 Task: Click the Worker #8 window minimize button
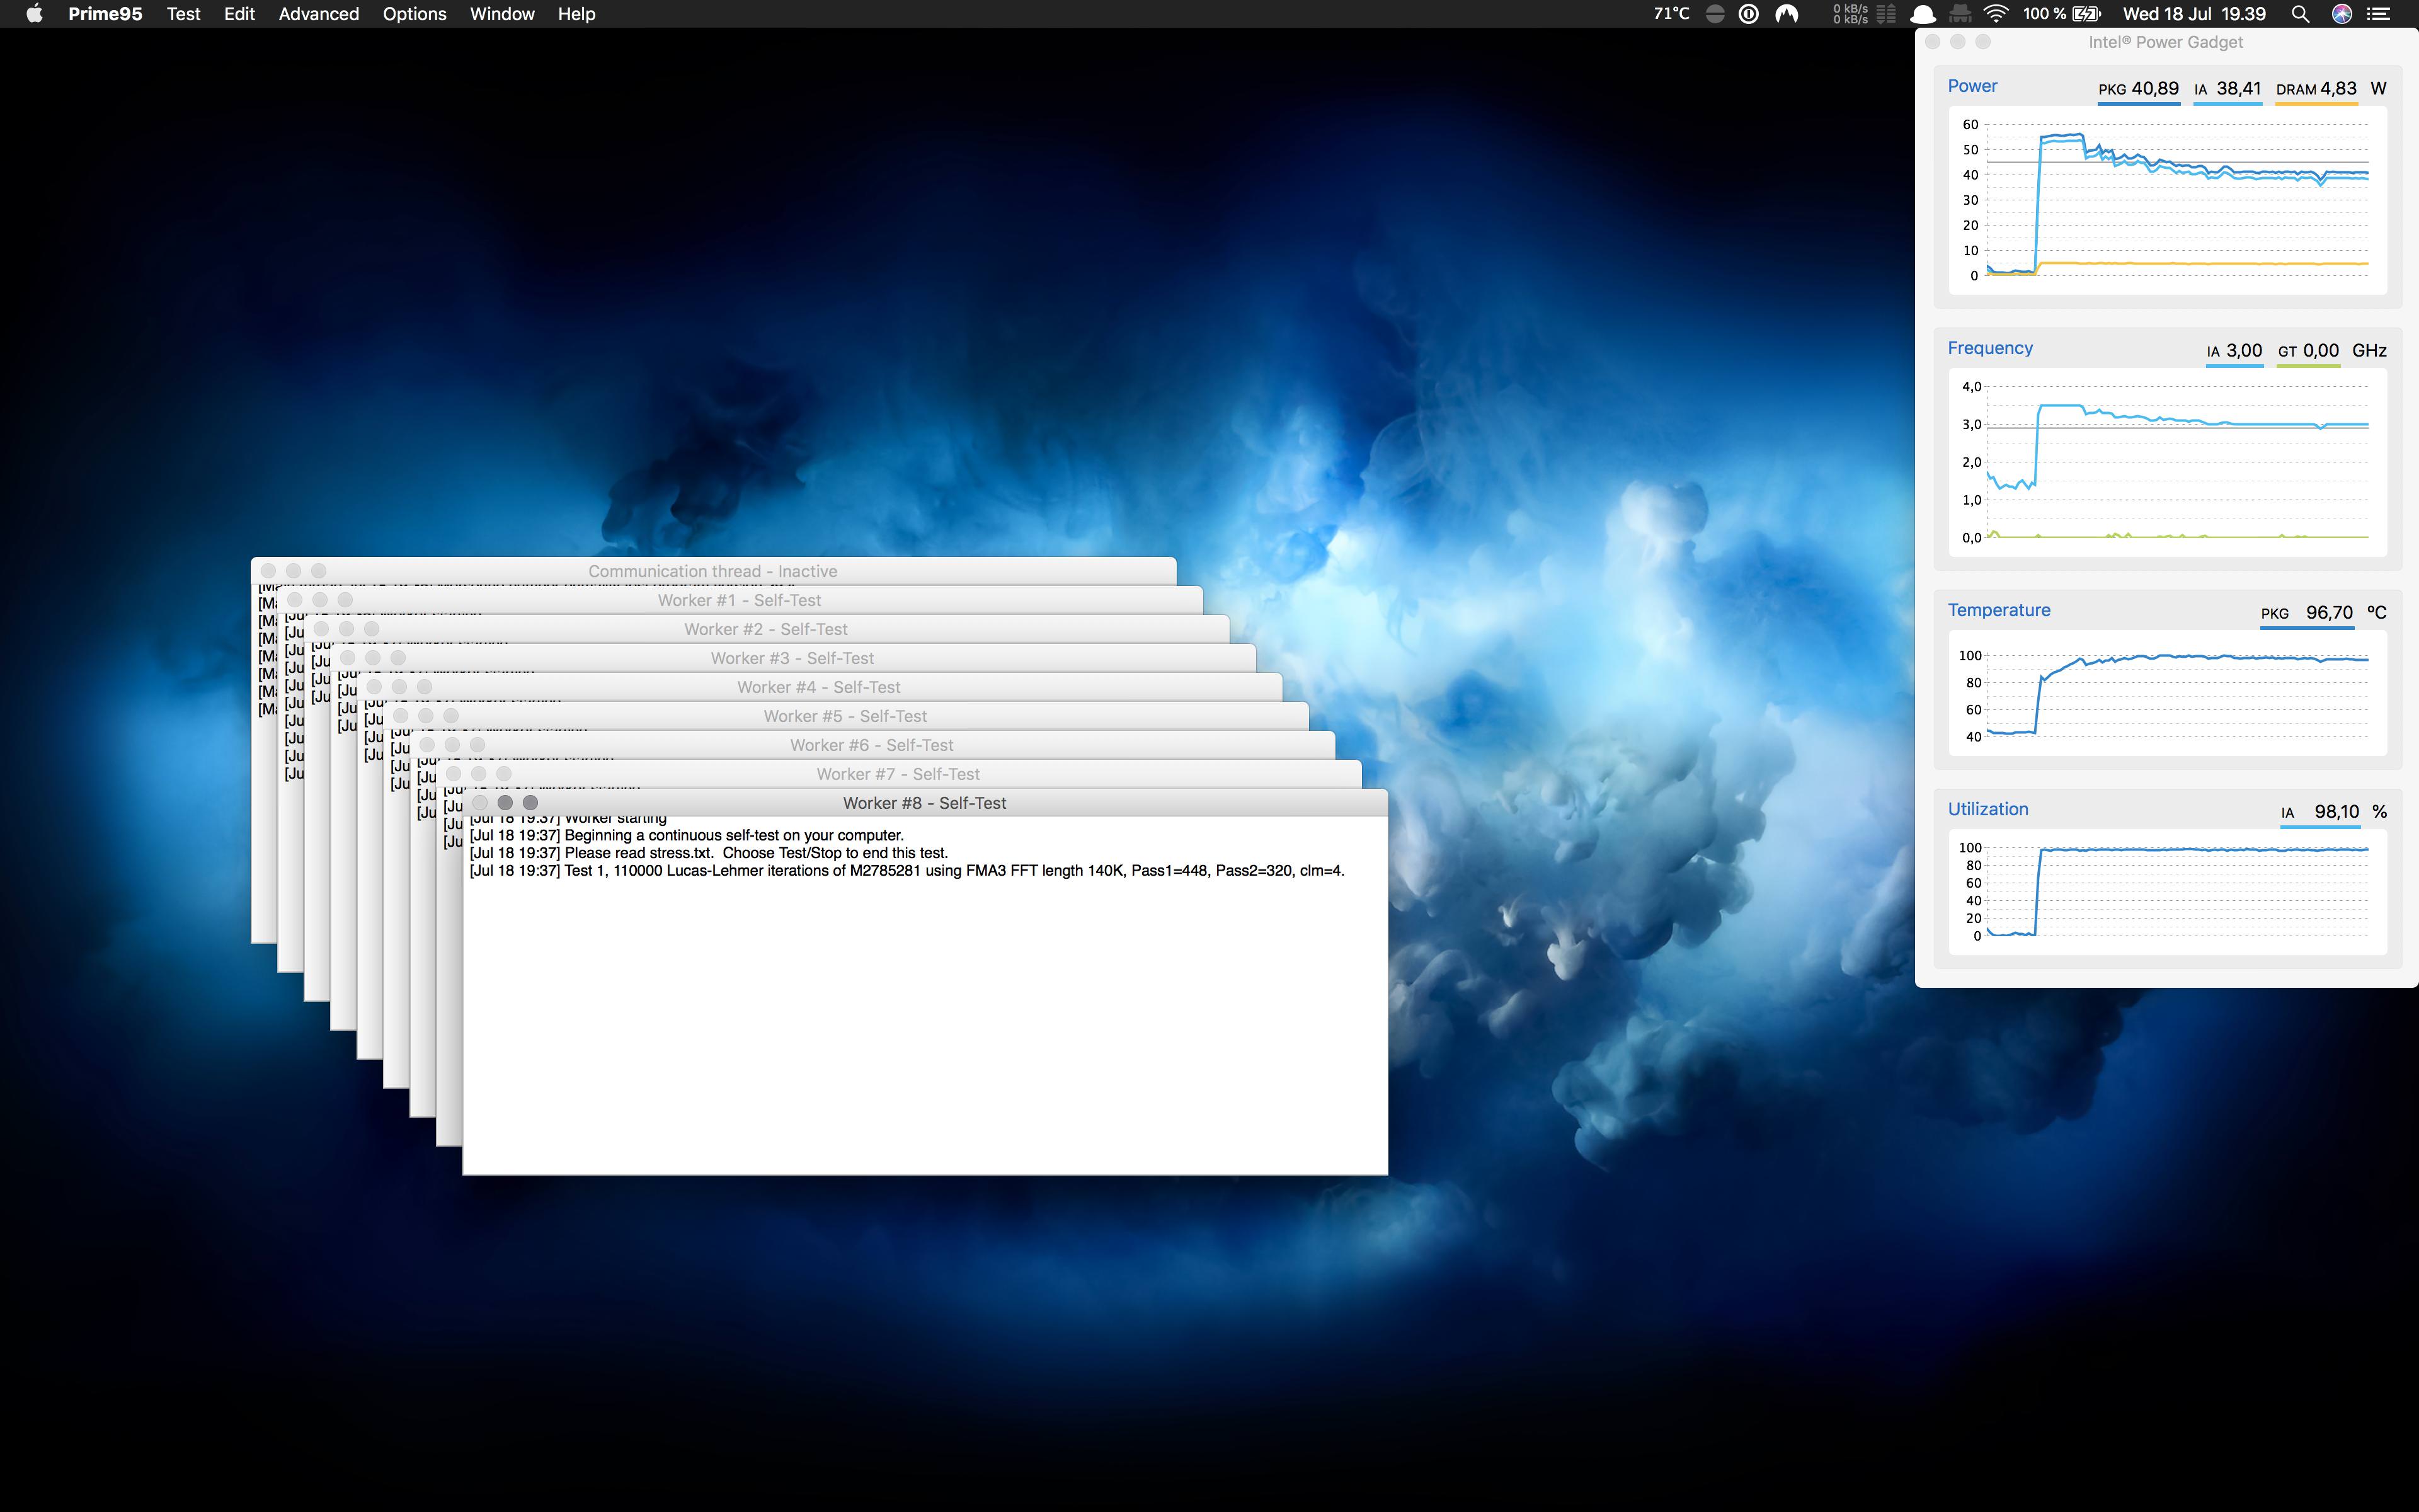505,803
